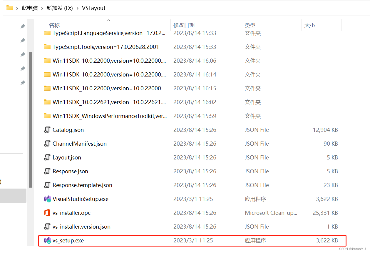Select Win11SDK_WindowsPerformanceToolkit folder name
The width and height of the screenshot is (370, 253).
(110, 116)
